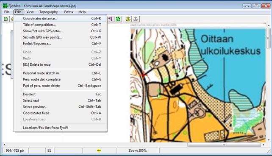The width and height of the screenshot is (272, 156).
Task: Click vertical scrollbar down arrow
Action: (x=269, y=140)
